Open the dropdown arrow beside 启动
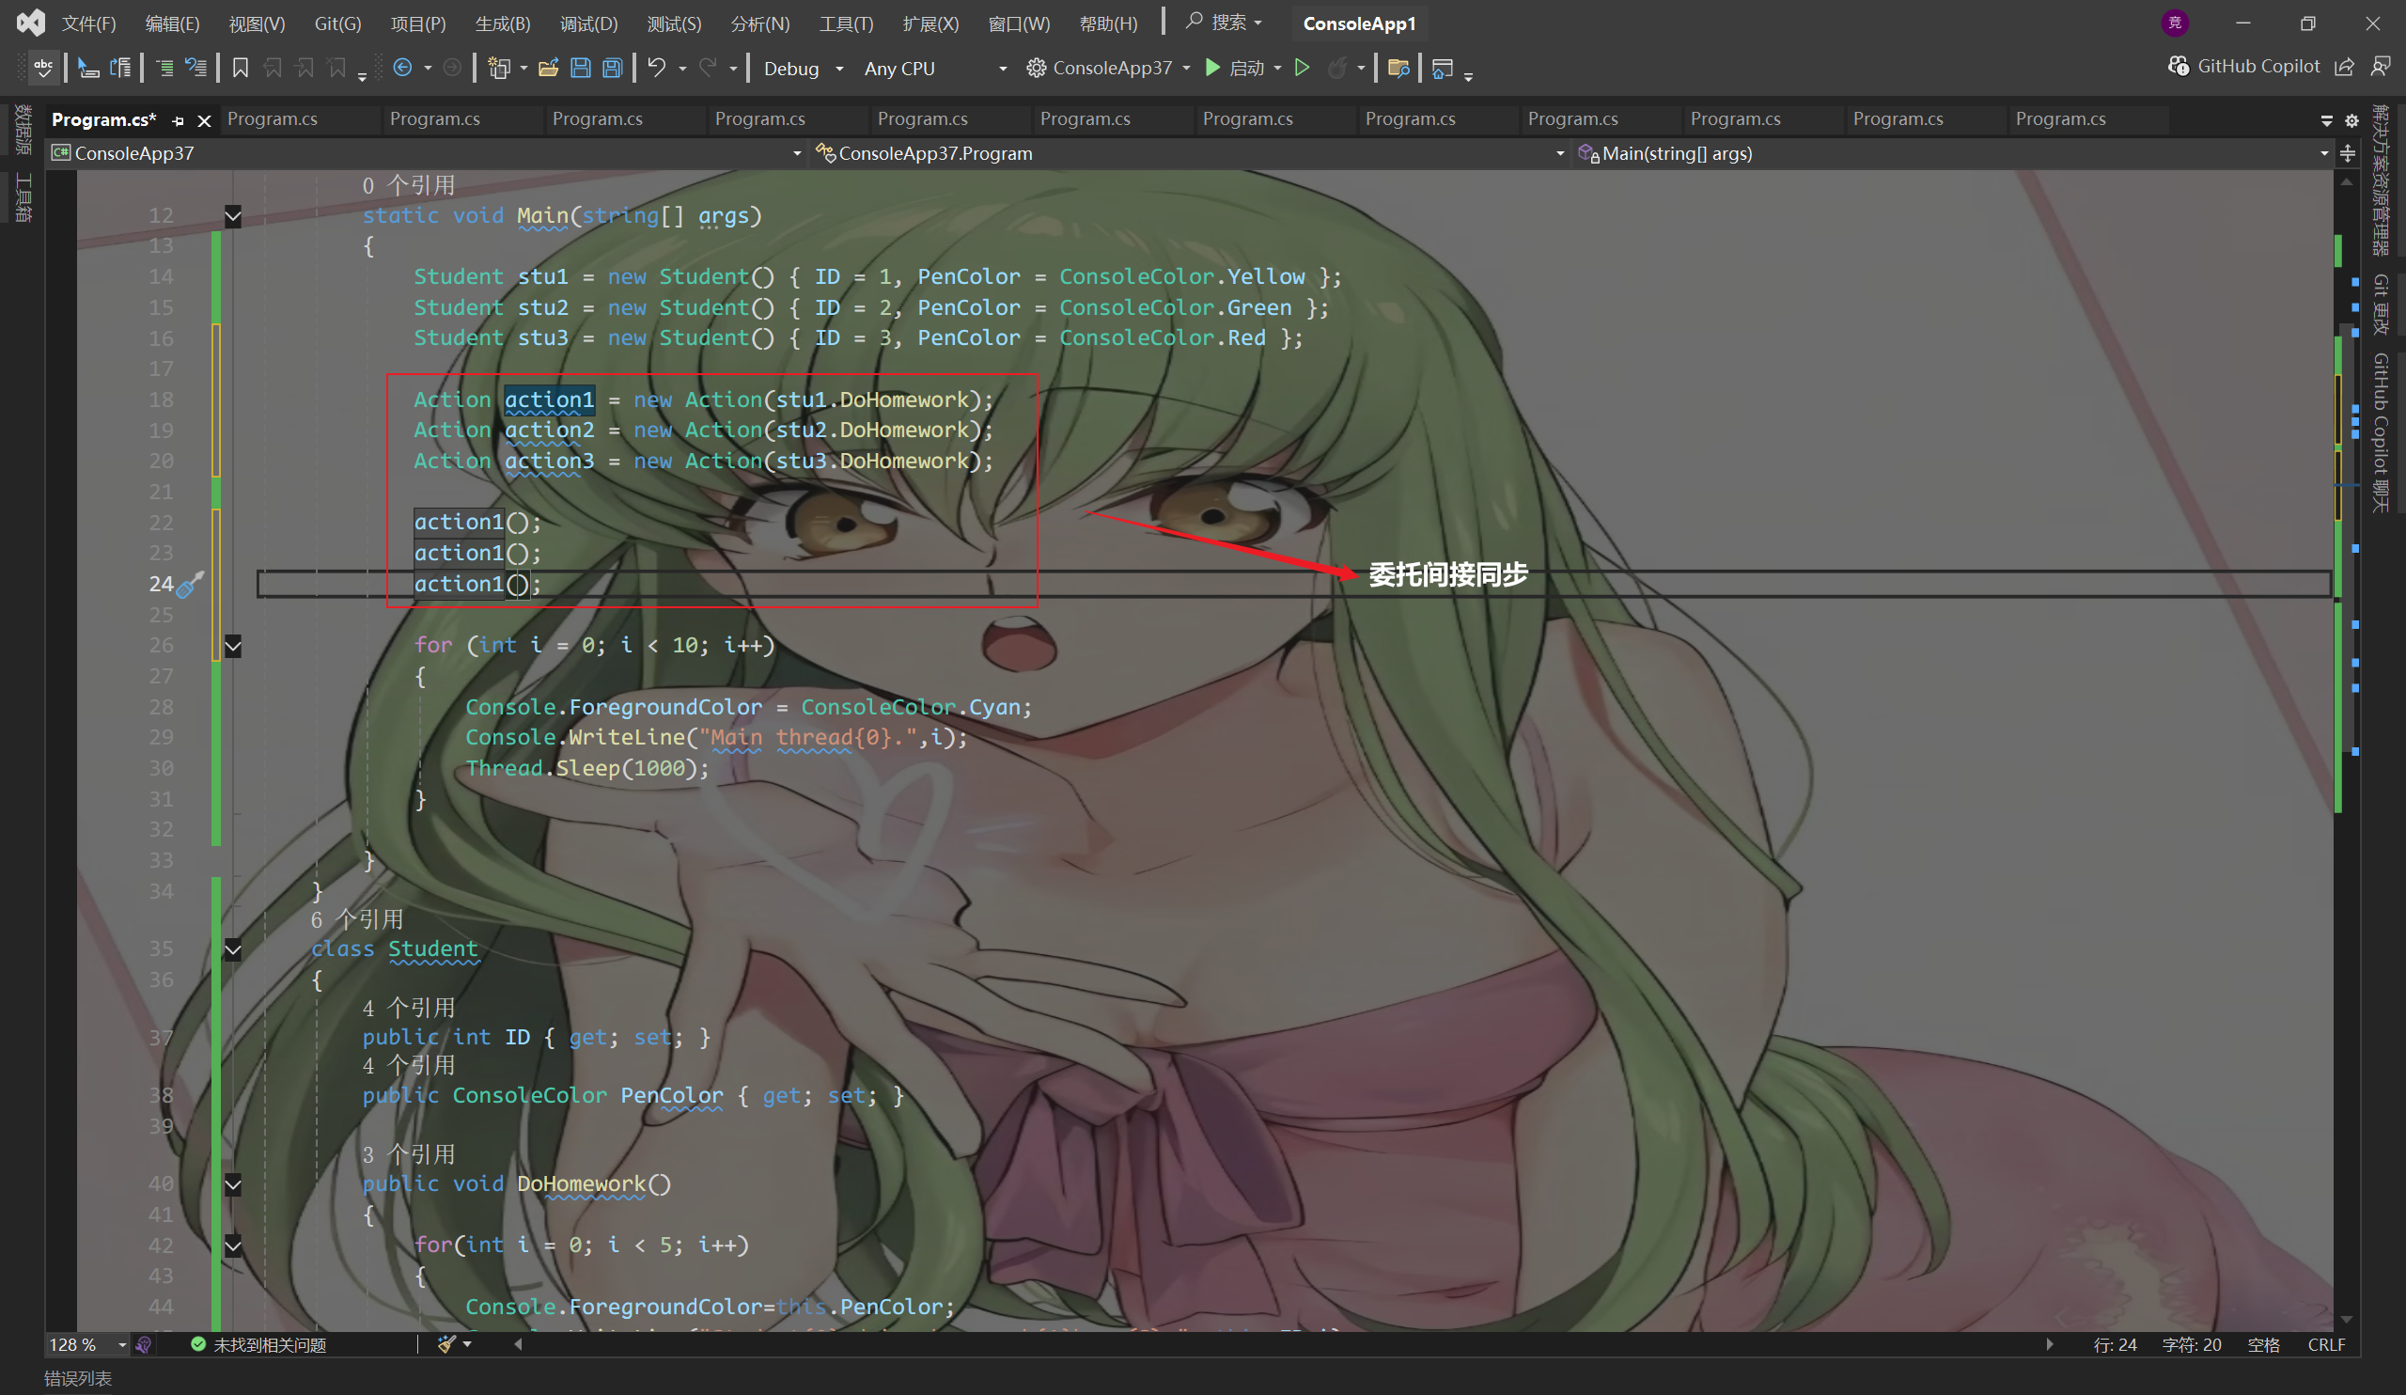This screenshot has width=2406, height=1395. 1277,69
